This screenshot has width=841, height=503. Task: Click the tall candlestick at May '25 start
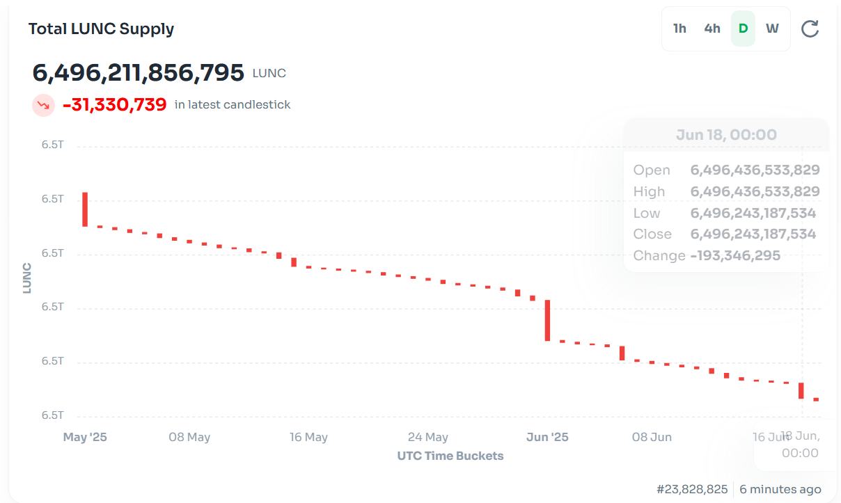[85, 209]
